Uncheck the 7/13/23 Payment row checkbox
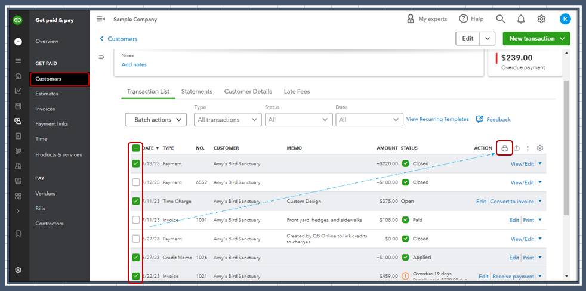Viewport: 586px width, 291px height. 136,163
